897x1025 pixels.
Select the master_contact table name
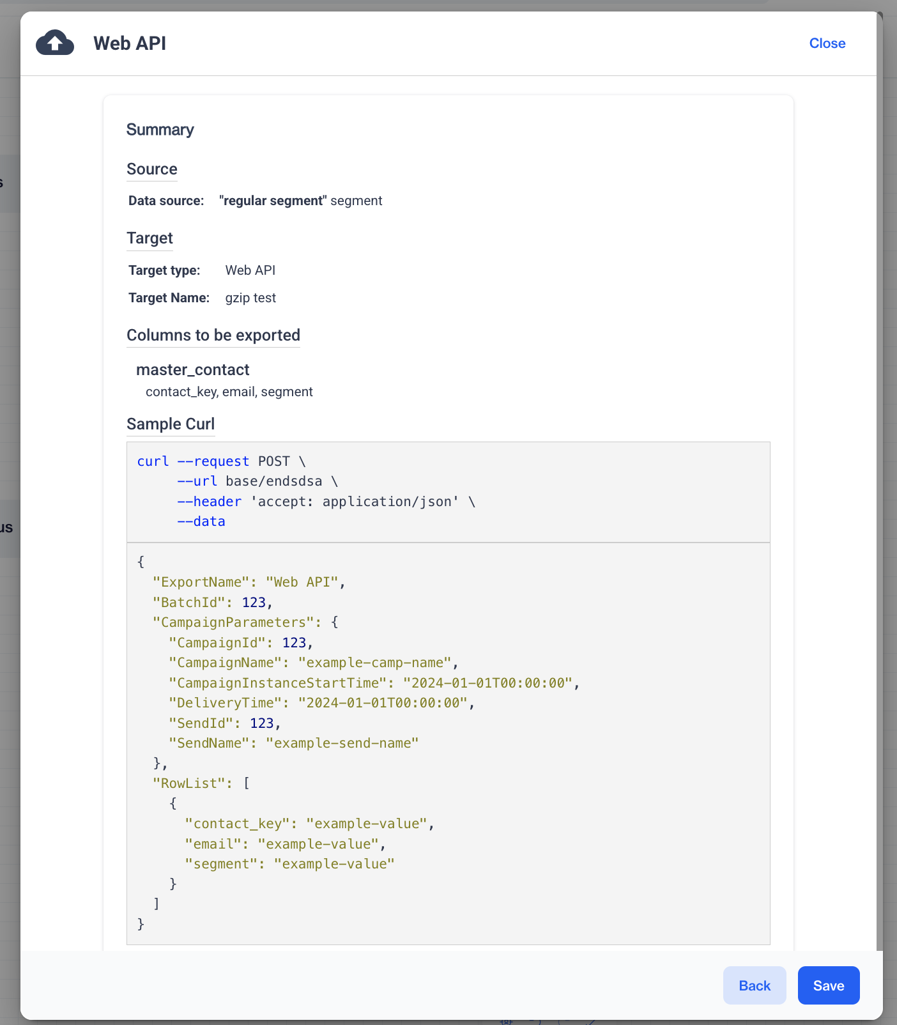(x=192, y=370)
